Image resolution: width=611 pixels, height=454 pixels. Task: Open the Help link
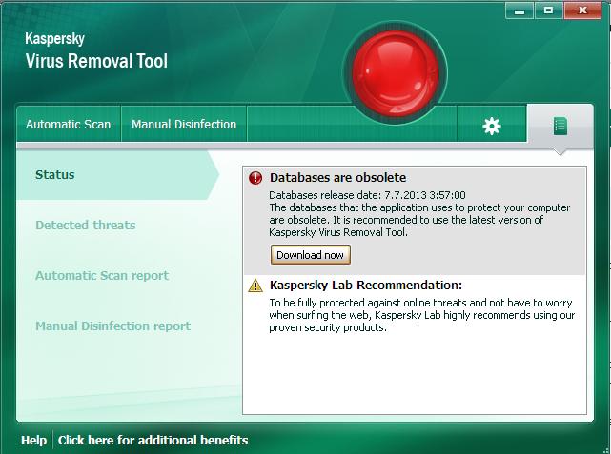[x=34, y=440]
